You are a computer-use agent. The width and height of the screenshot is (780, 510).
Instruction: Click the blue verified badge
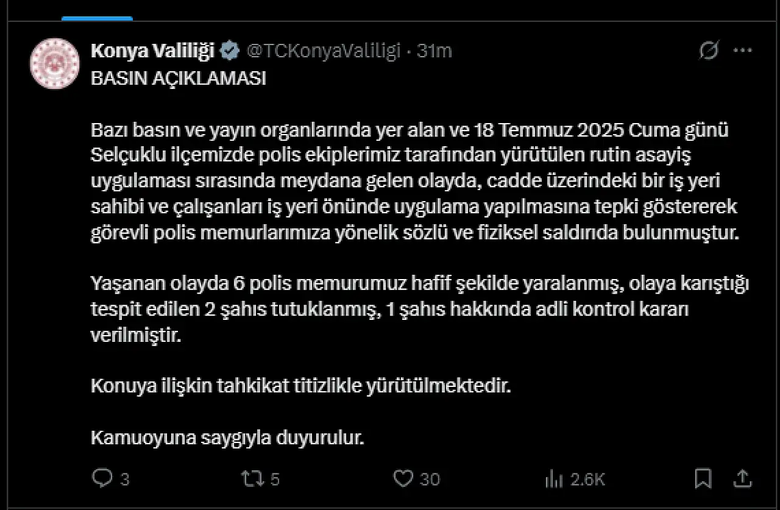[x=229, y=51]
